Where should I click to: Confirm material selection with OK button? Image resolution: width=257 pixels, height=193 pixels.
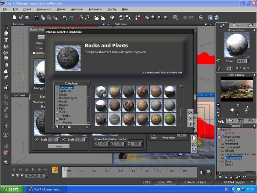tap(190, 112)
